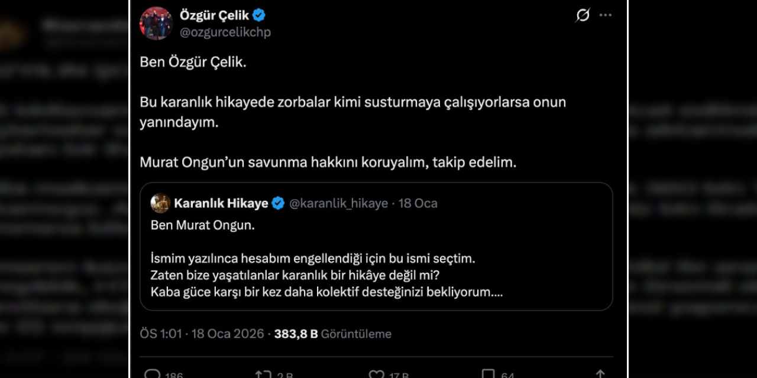This screenshot has width=757, height=378.
Task: Click the verified badge next to Özgür Çelik
Action: (x=258, y=15)
